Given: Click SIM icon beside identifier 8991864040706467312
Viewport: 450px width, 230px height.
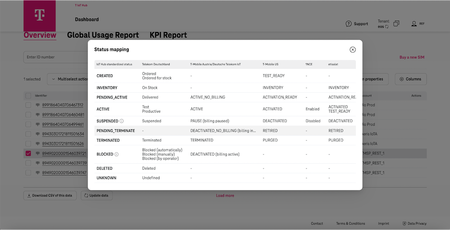Looking at the screenshot, I should click(x=38, y=105).
